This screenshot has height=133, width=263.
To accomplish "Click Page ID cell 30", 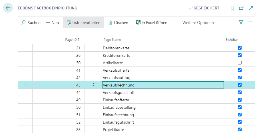I will click(58, 63).
